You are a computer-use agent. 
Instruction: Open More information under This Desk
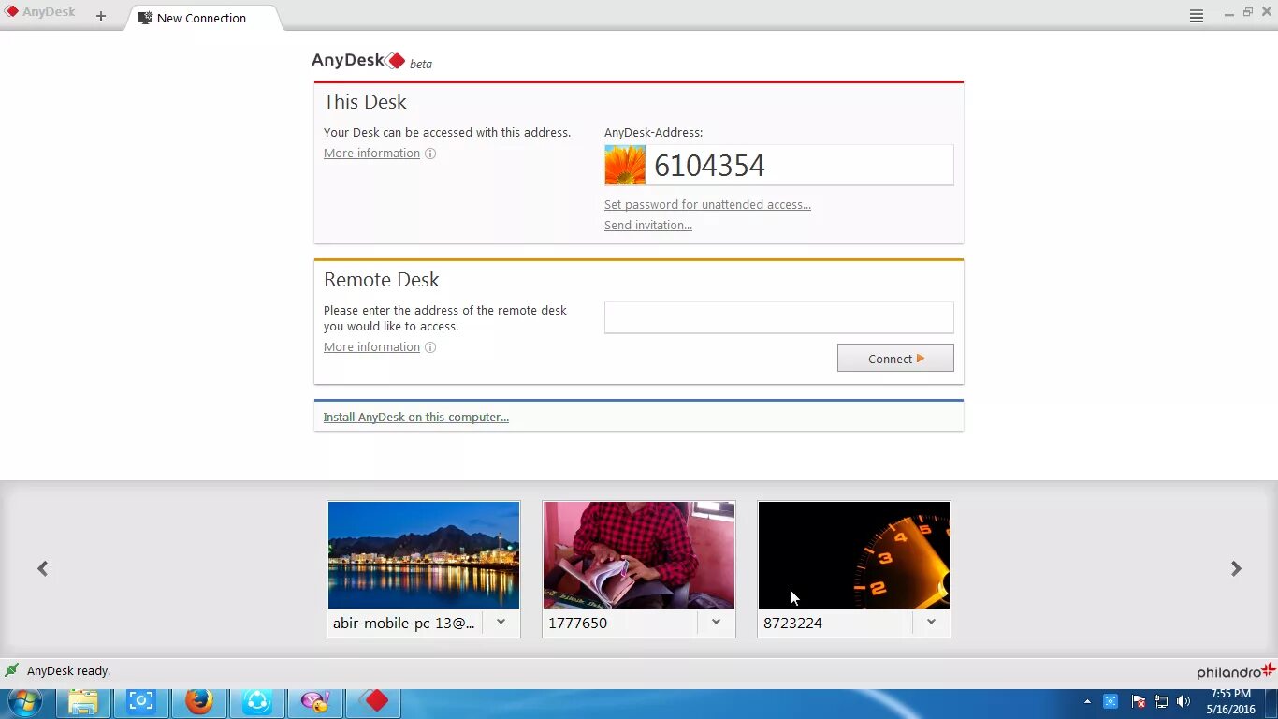(371, 154)
